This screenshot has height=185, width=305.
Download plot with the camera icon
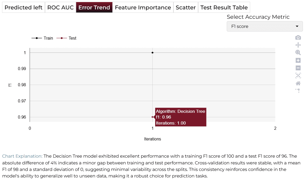tap(298, 38)
